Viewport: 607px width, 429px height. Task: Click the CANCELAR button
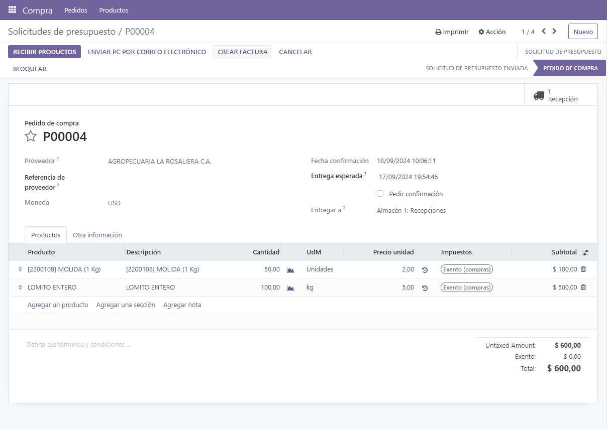pos(295,52)
